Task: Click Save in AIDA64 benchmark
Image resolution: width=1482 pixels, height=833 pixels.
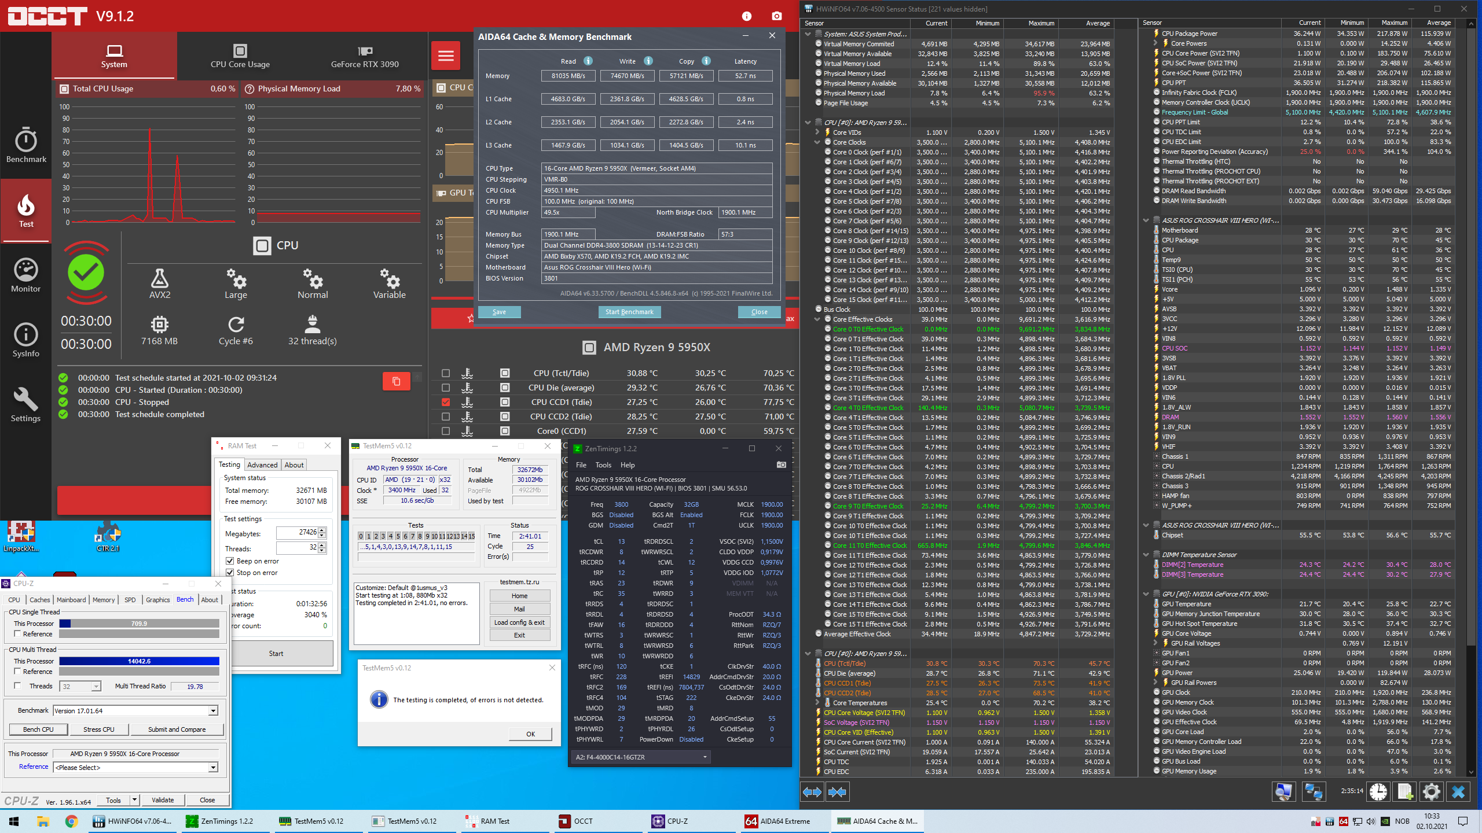Action: click(x=499, y=312)
